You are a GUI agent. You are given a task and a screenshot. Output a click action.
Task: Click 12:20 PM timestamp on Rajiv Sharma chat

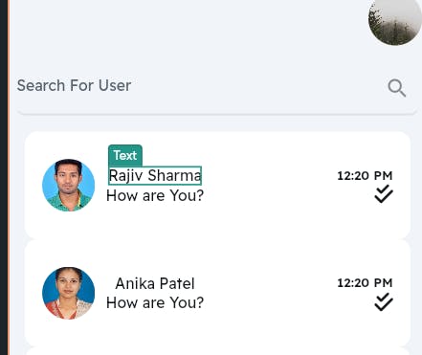pyautogui.click(x=365, y=175)
